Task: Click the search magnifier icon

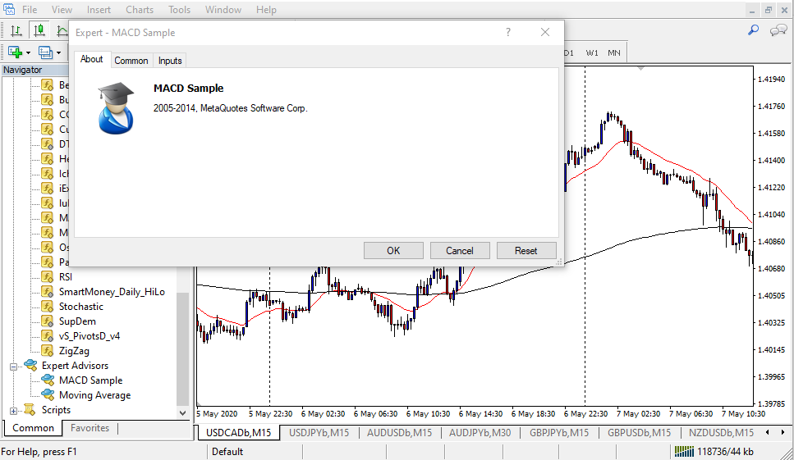Action: [753, 31]
